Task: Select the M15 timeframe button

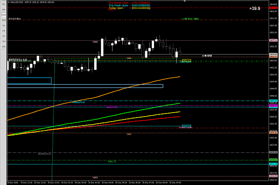Action: 4,15
